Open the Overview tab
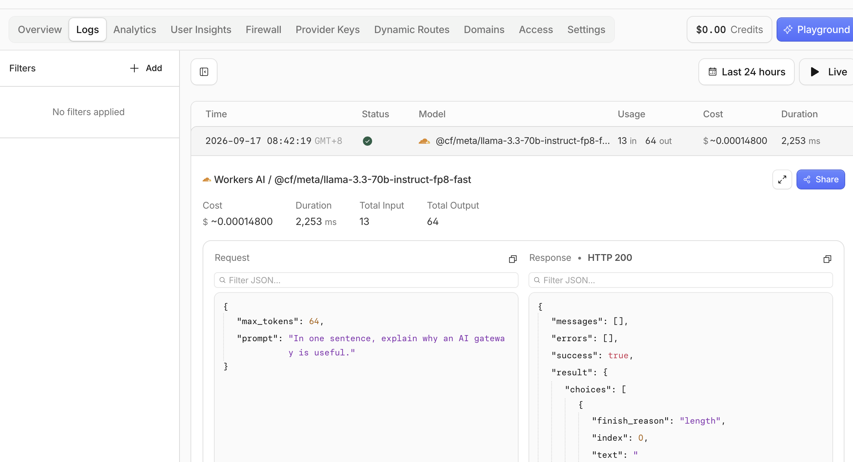Viewport: 853px width, 462px height. [x=40, y=29]
